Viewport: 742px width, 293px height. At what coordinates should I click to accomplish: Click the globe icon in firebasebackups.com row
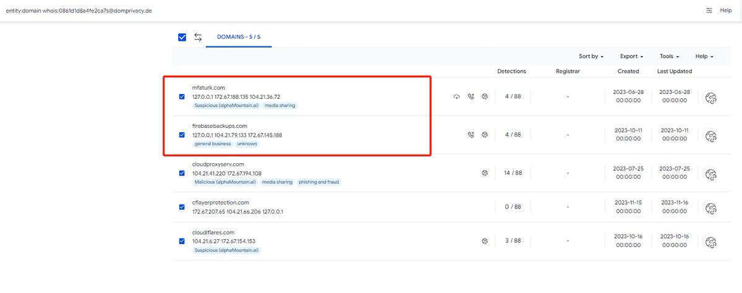pyautogui.click(x=485, y=135)
